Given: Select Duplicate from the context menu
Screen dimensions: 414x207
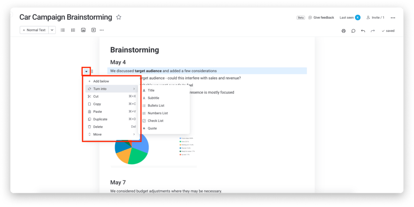Looking at the screenshot, I should tap(100, 119).
